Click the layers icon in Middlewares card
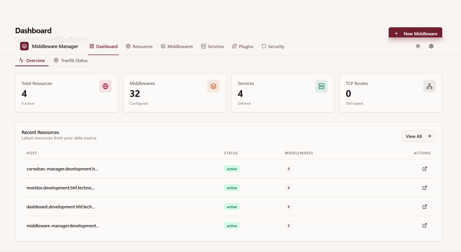This screenshot has height=252, width=461. [213, 86]
